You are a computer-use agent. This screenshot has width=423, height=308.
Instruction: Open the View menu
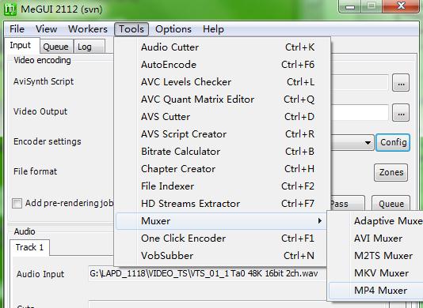point(46,29)
